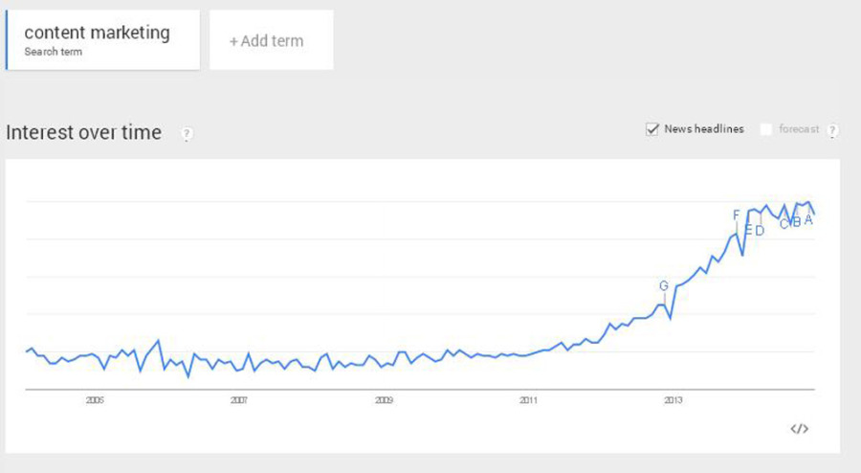The height and width of the screenshot is (473, 861).
Task: Uncheck the News headlines checkbox
Action: coord(652,129)
